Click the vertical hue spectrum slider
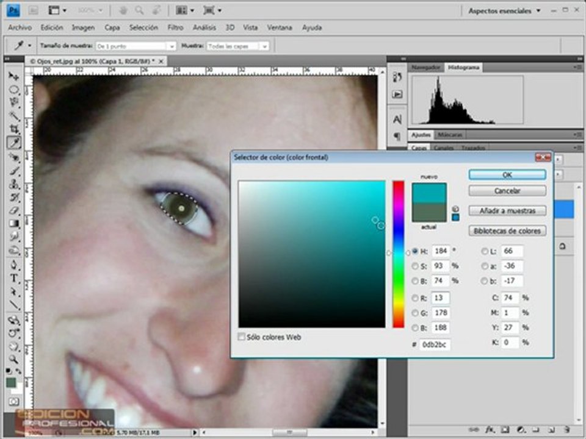 [399, 254]
